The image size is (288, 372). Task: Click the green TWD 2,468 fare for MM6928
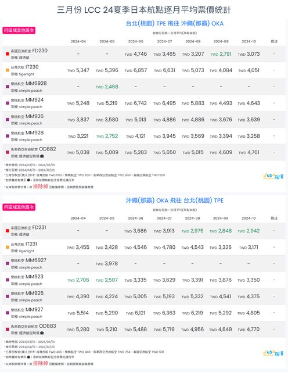pyautogui.click(x=107, y=87)
